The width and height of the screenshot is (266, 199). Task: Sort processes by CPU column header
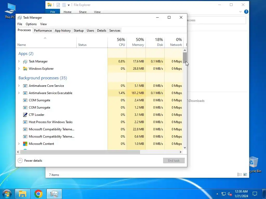point(117,42)
